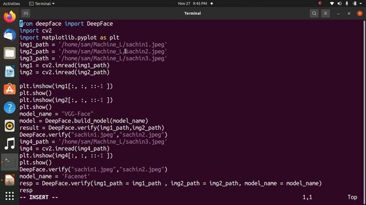Click the red recording indicator in top bar
Viewport: 366px width, 205px height.
click(320, 3)
